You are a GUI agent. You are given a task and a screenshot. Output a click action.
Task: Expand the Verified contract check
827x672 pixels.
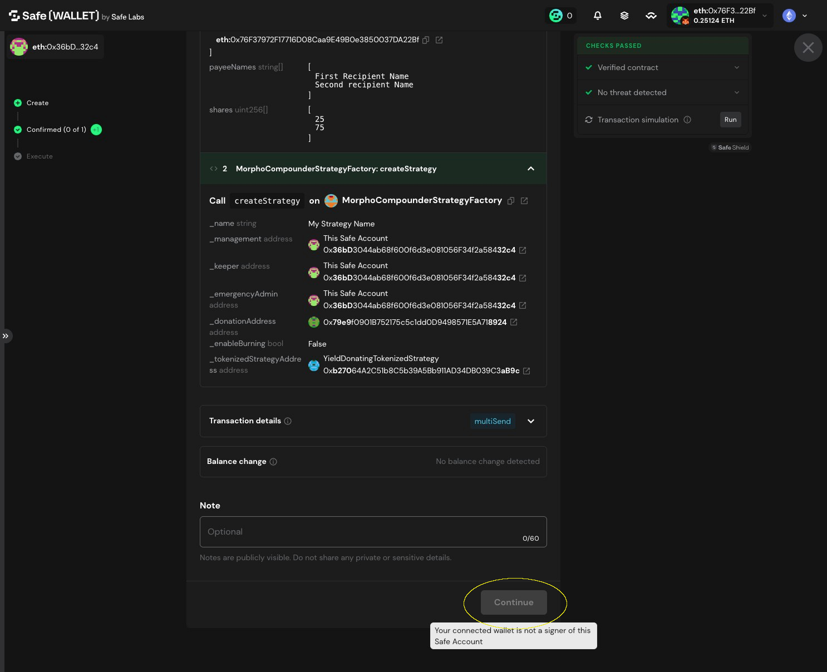coord(663,67)
